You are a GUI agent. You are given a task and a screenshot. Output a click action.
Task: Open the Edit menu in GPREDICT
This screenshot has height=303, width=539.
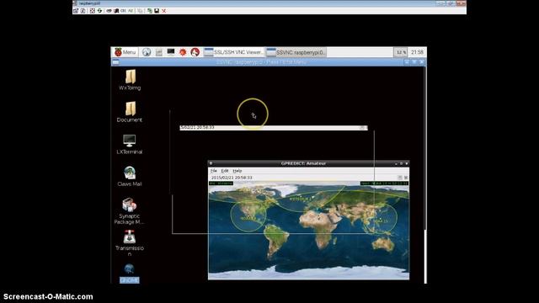coord(225,171)
